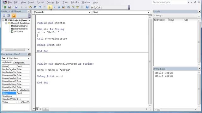Open the Insert object dropdown arrow

pyautogui.click(x=13, y=7)
